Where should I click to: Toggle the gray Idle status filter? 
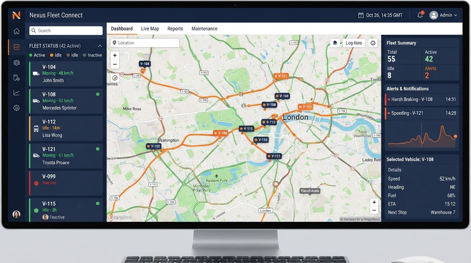click(x=72, y=55)
